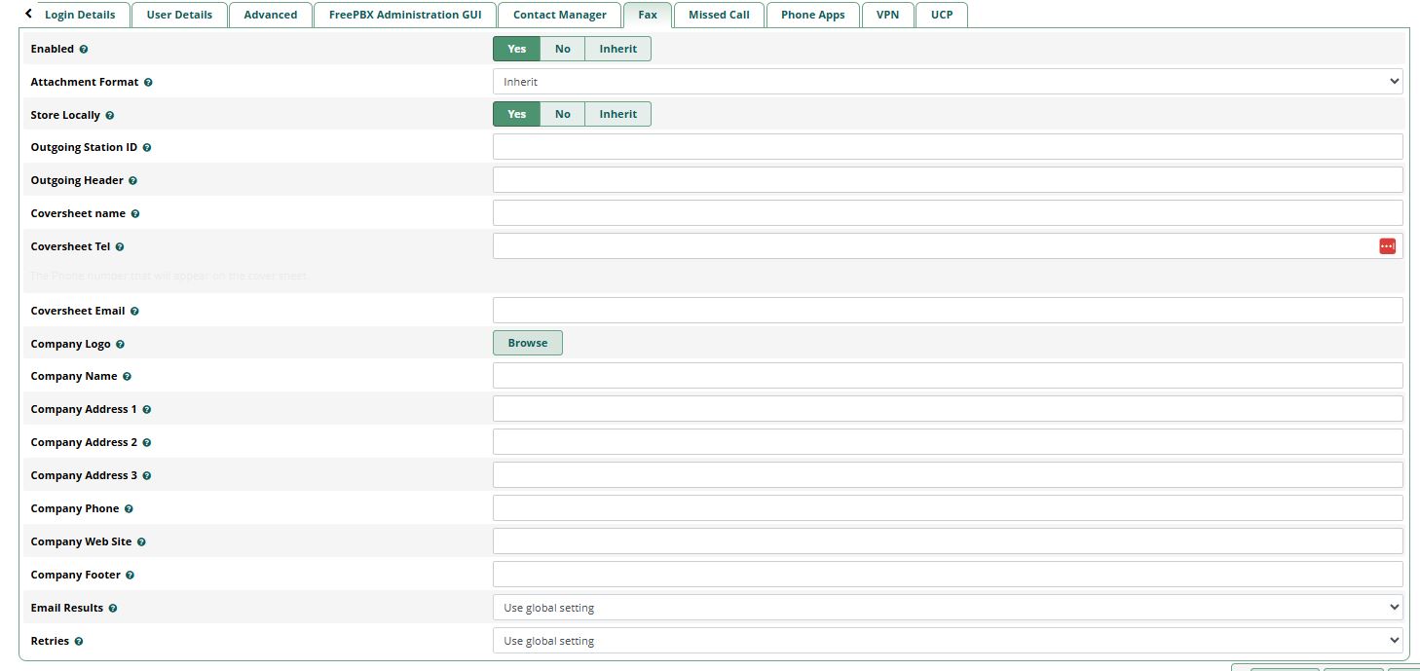Click help icon next to Retries
1420x671 pixels.
pos(79,642)
